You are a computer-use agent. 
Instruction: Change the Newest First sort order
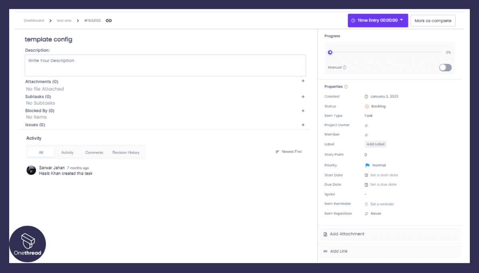[289, 152]
